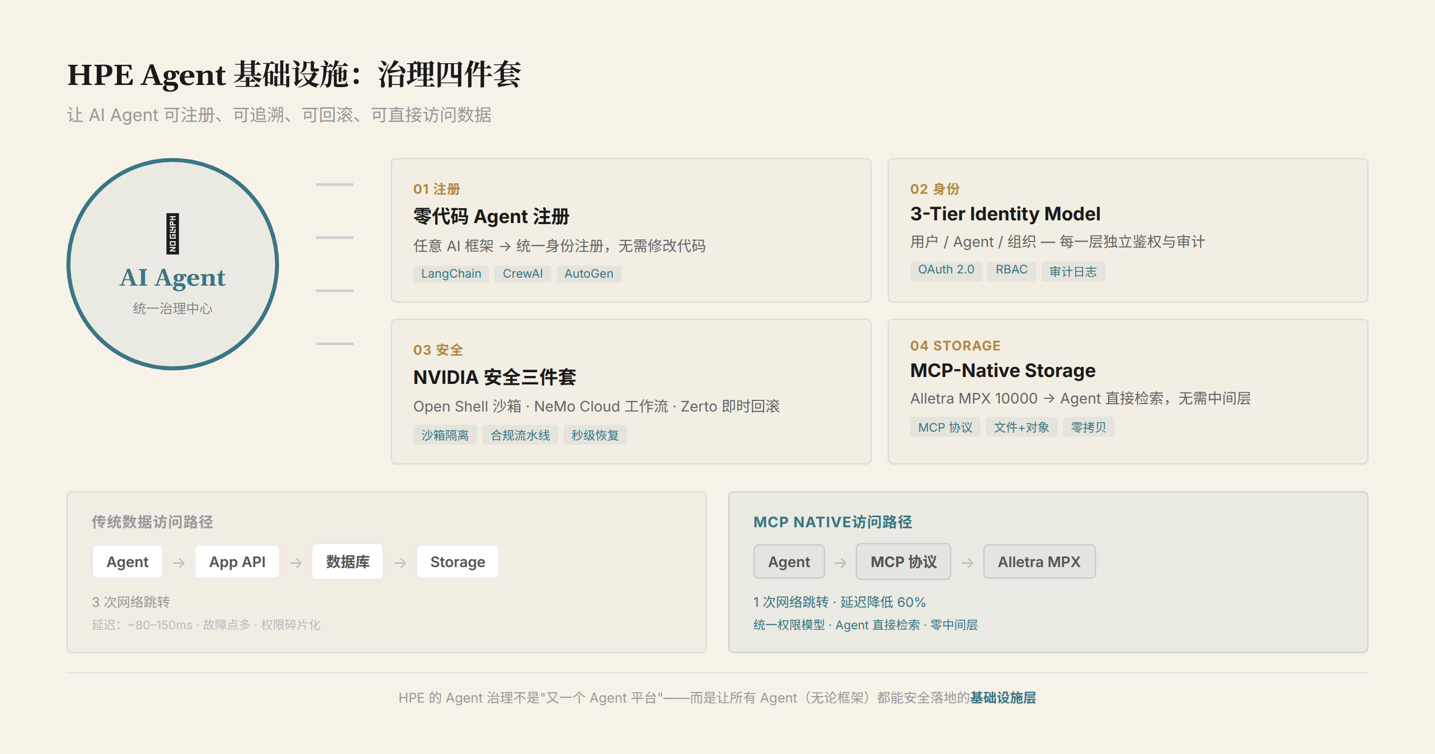
Task: Click the "02 身份" label
Action: point(935,189)
